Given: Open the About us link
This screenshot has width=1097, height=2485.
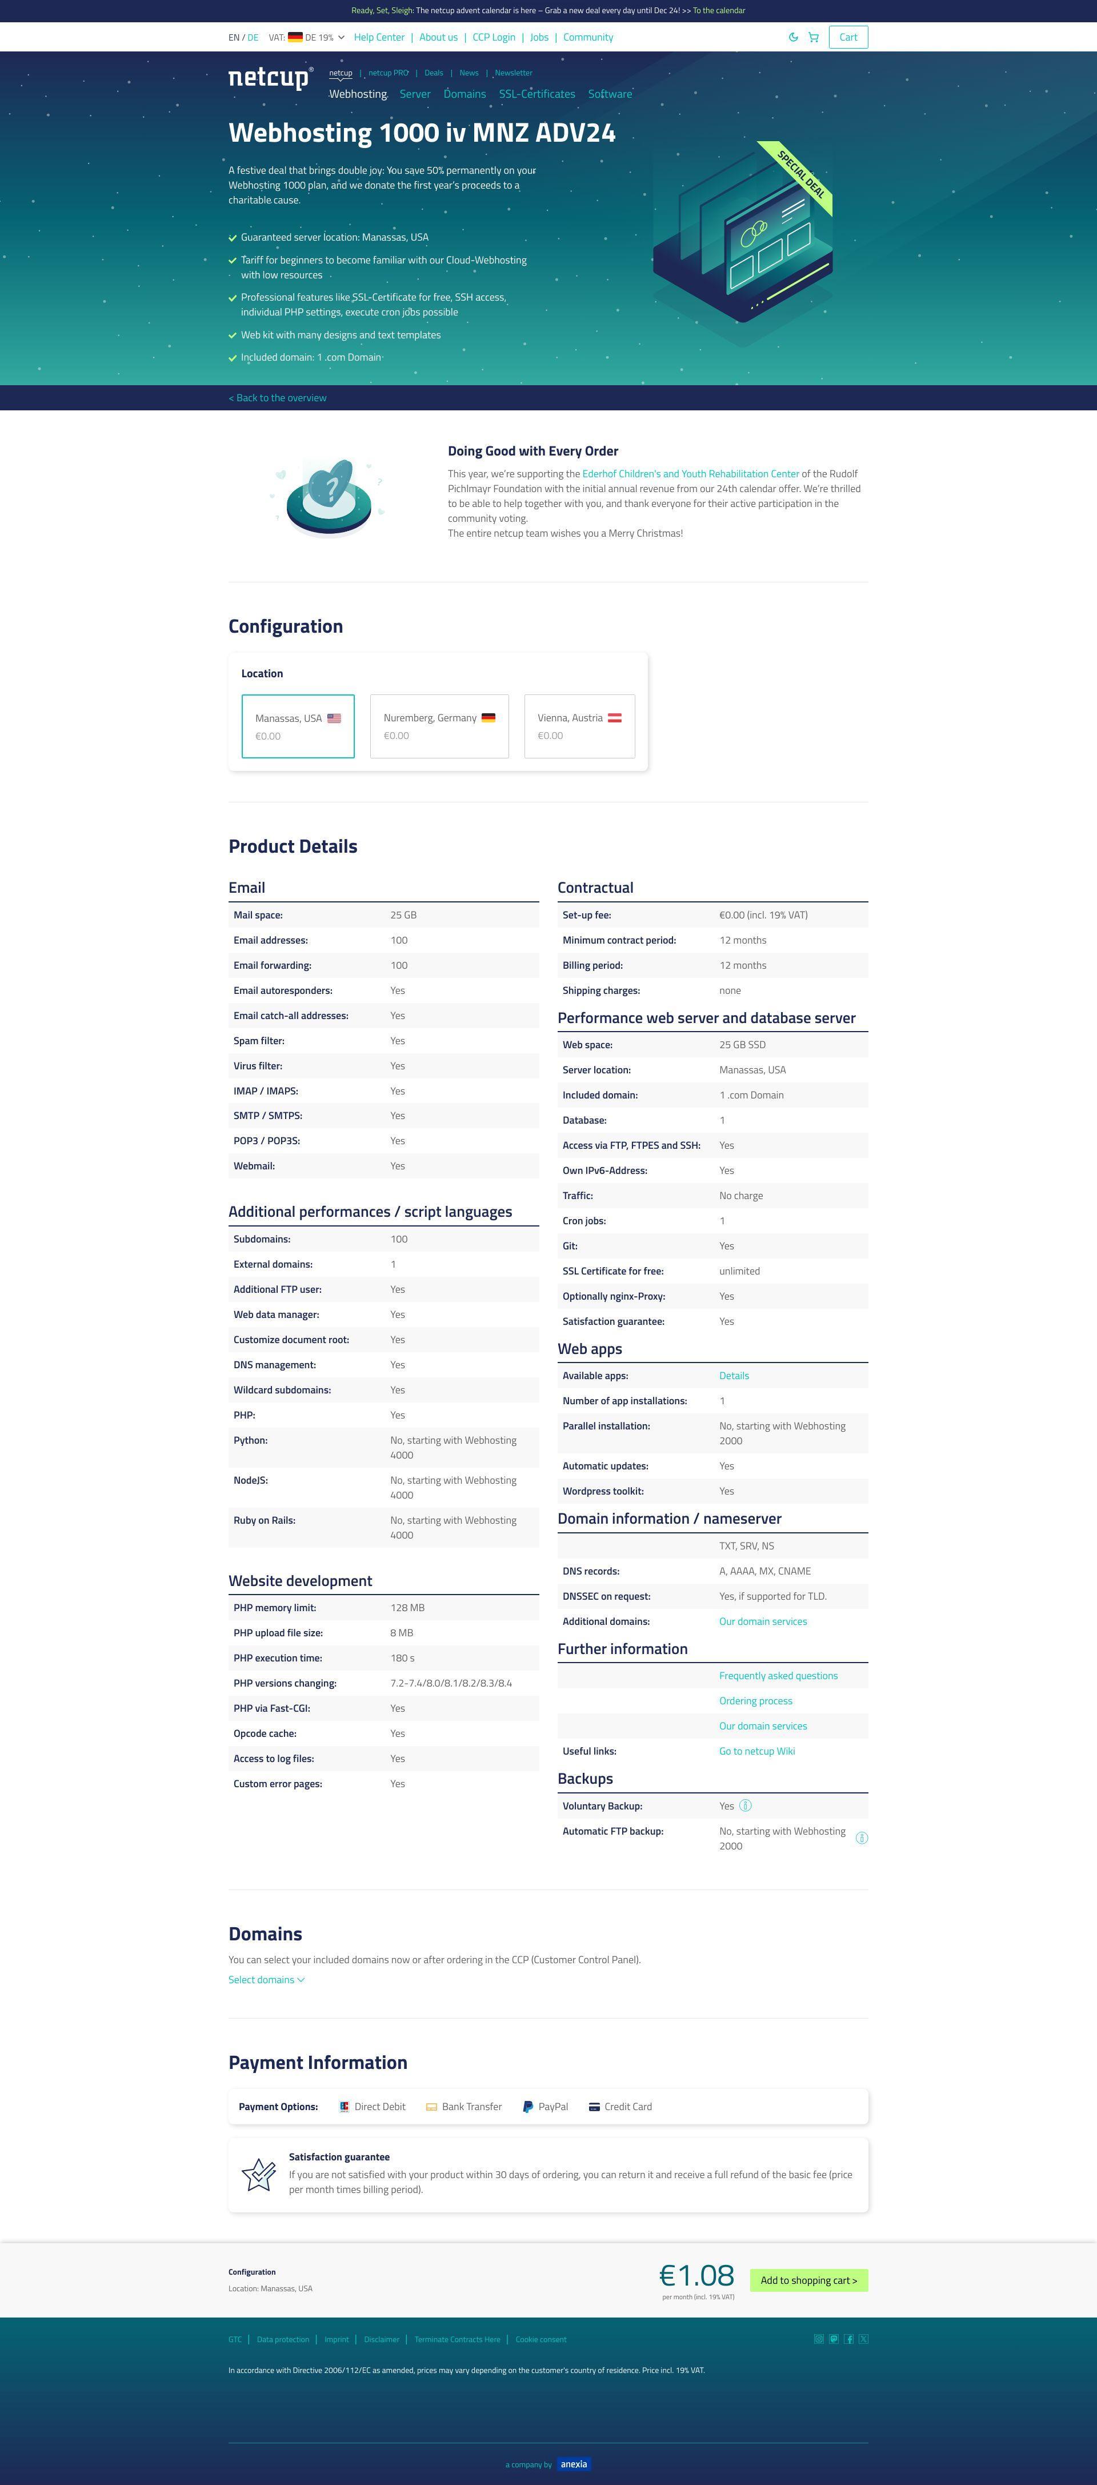Looking at the screenshot, I should tap(439, 38).
